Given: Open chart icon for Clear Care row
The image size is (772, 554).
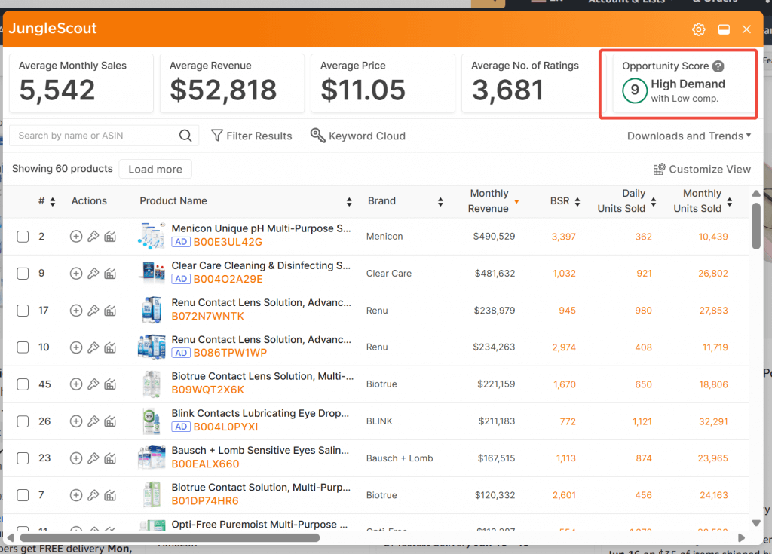Looking at the screenshot, I should [110, 274].
